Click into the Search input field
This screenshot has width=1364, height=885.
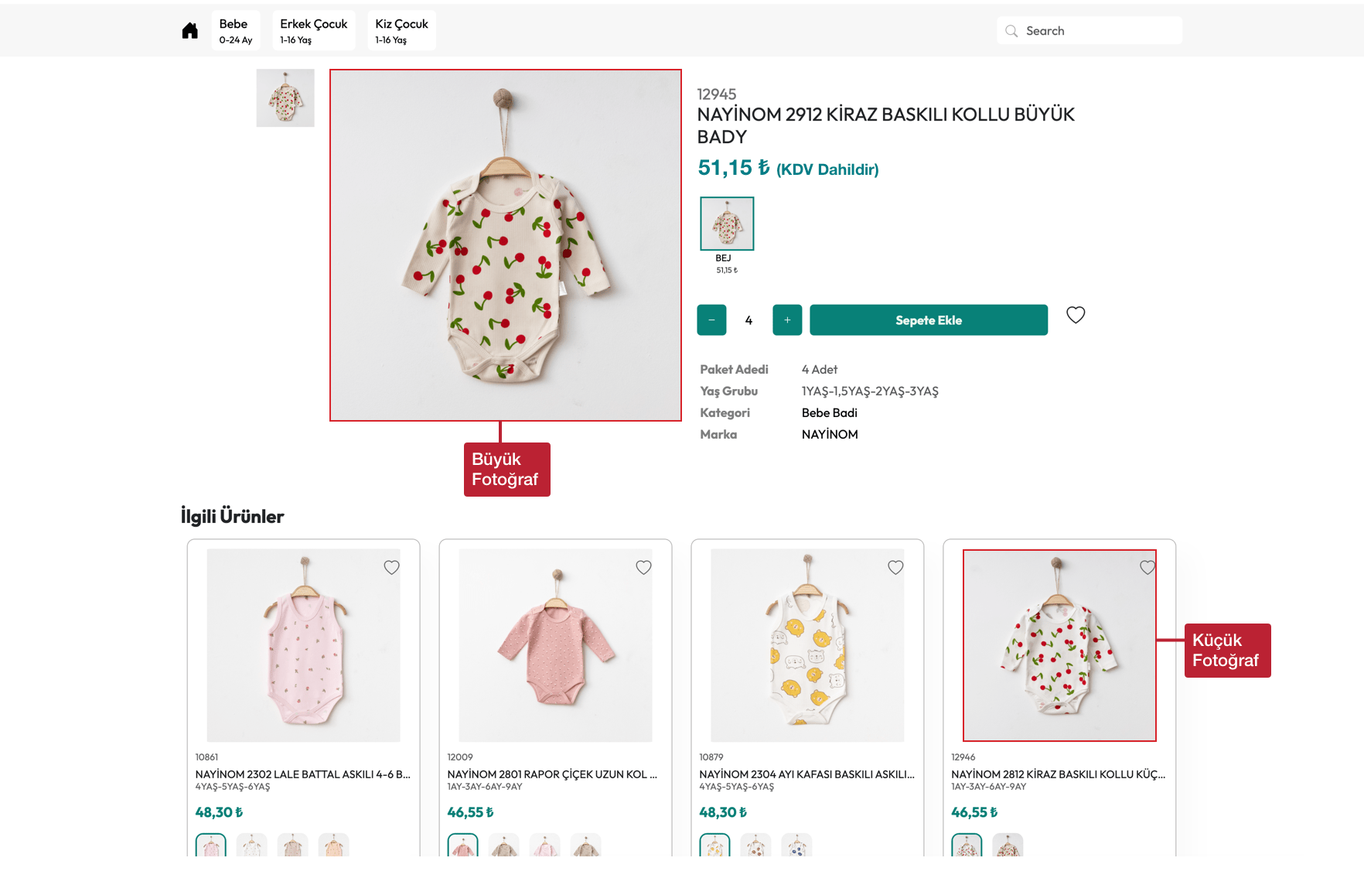click(x=1098, y=31)
